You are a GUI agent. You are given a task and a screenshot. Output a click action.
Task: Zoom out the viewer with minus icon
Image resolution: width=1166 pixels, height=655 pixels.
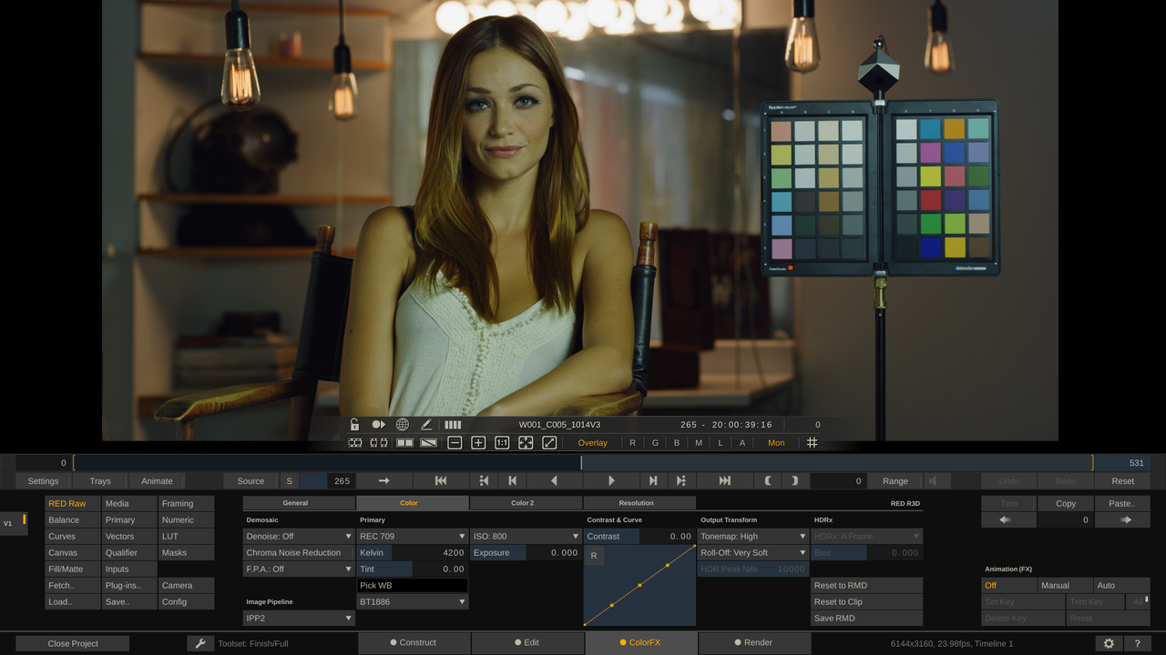tap(455, 443)
